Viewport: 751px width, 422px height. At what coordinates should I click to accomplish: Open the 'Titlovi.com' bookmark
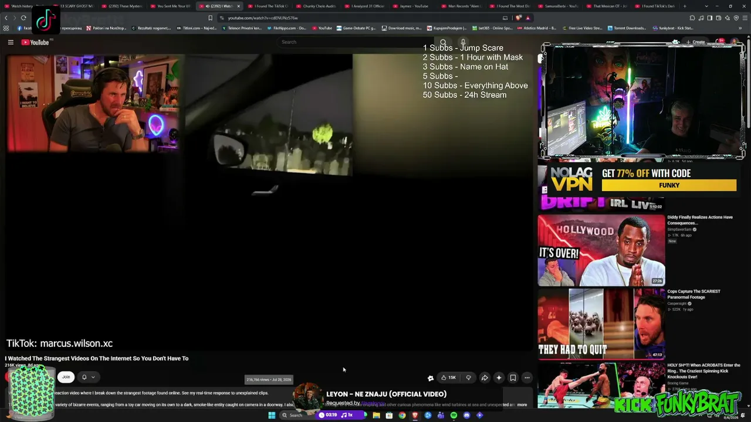point(196,28)
